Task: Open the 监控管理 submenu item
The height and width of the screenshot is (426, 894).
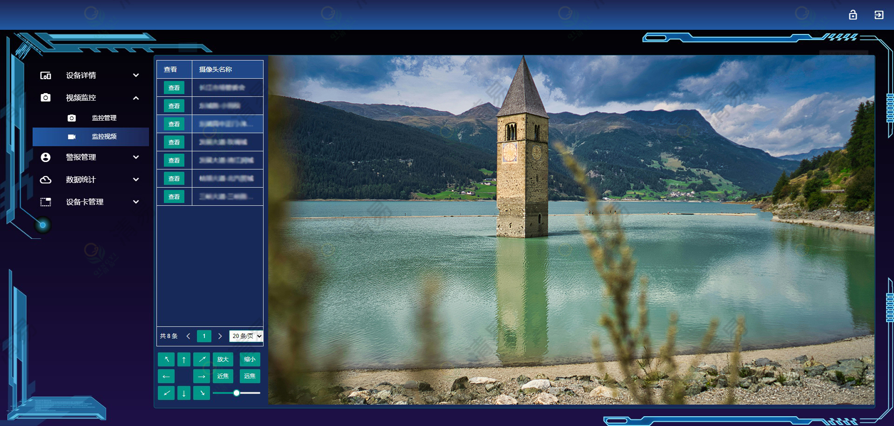Action: click(x=104, y=118)
